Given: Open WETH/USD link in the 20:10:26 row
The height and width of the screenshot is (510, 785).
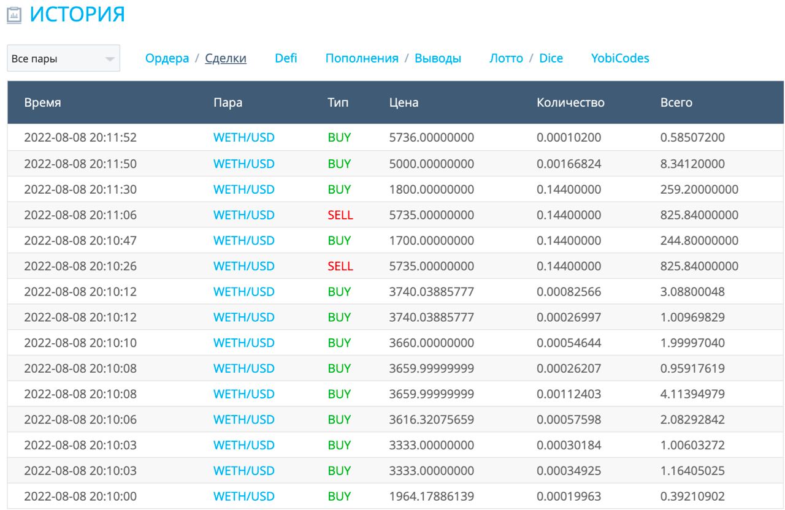Looking at the screenshot, I should pyautogui.click(x=243, y=265).
